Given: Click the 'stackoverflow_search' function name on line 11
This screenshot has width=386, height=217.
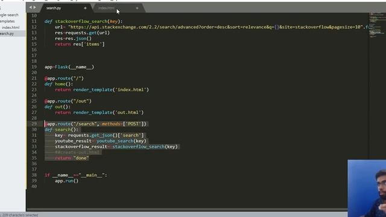Looking at the screenshot, I should [x=81, y=22].
